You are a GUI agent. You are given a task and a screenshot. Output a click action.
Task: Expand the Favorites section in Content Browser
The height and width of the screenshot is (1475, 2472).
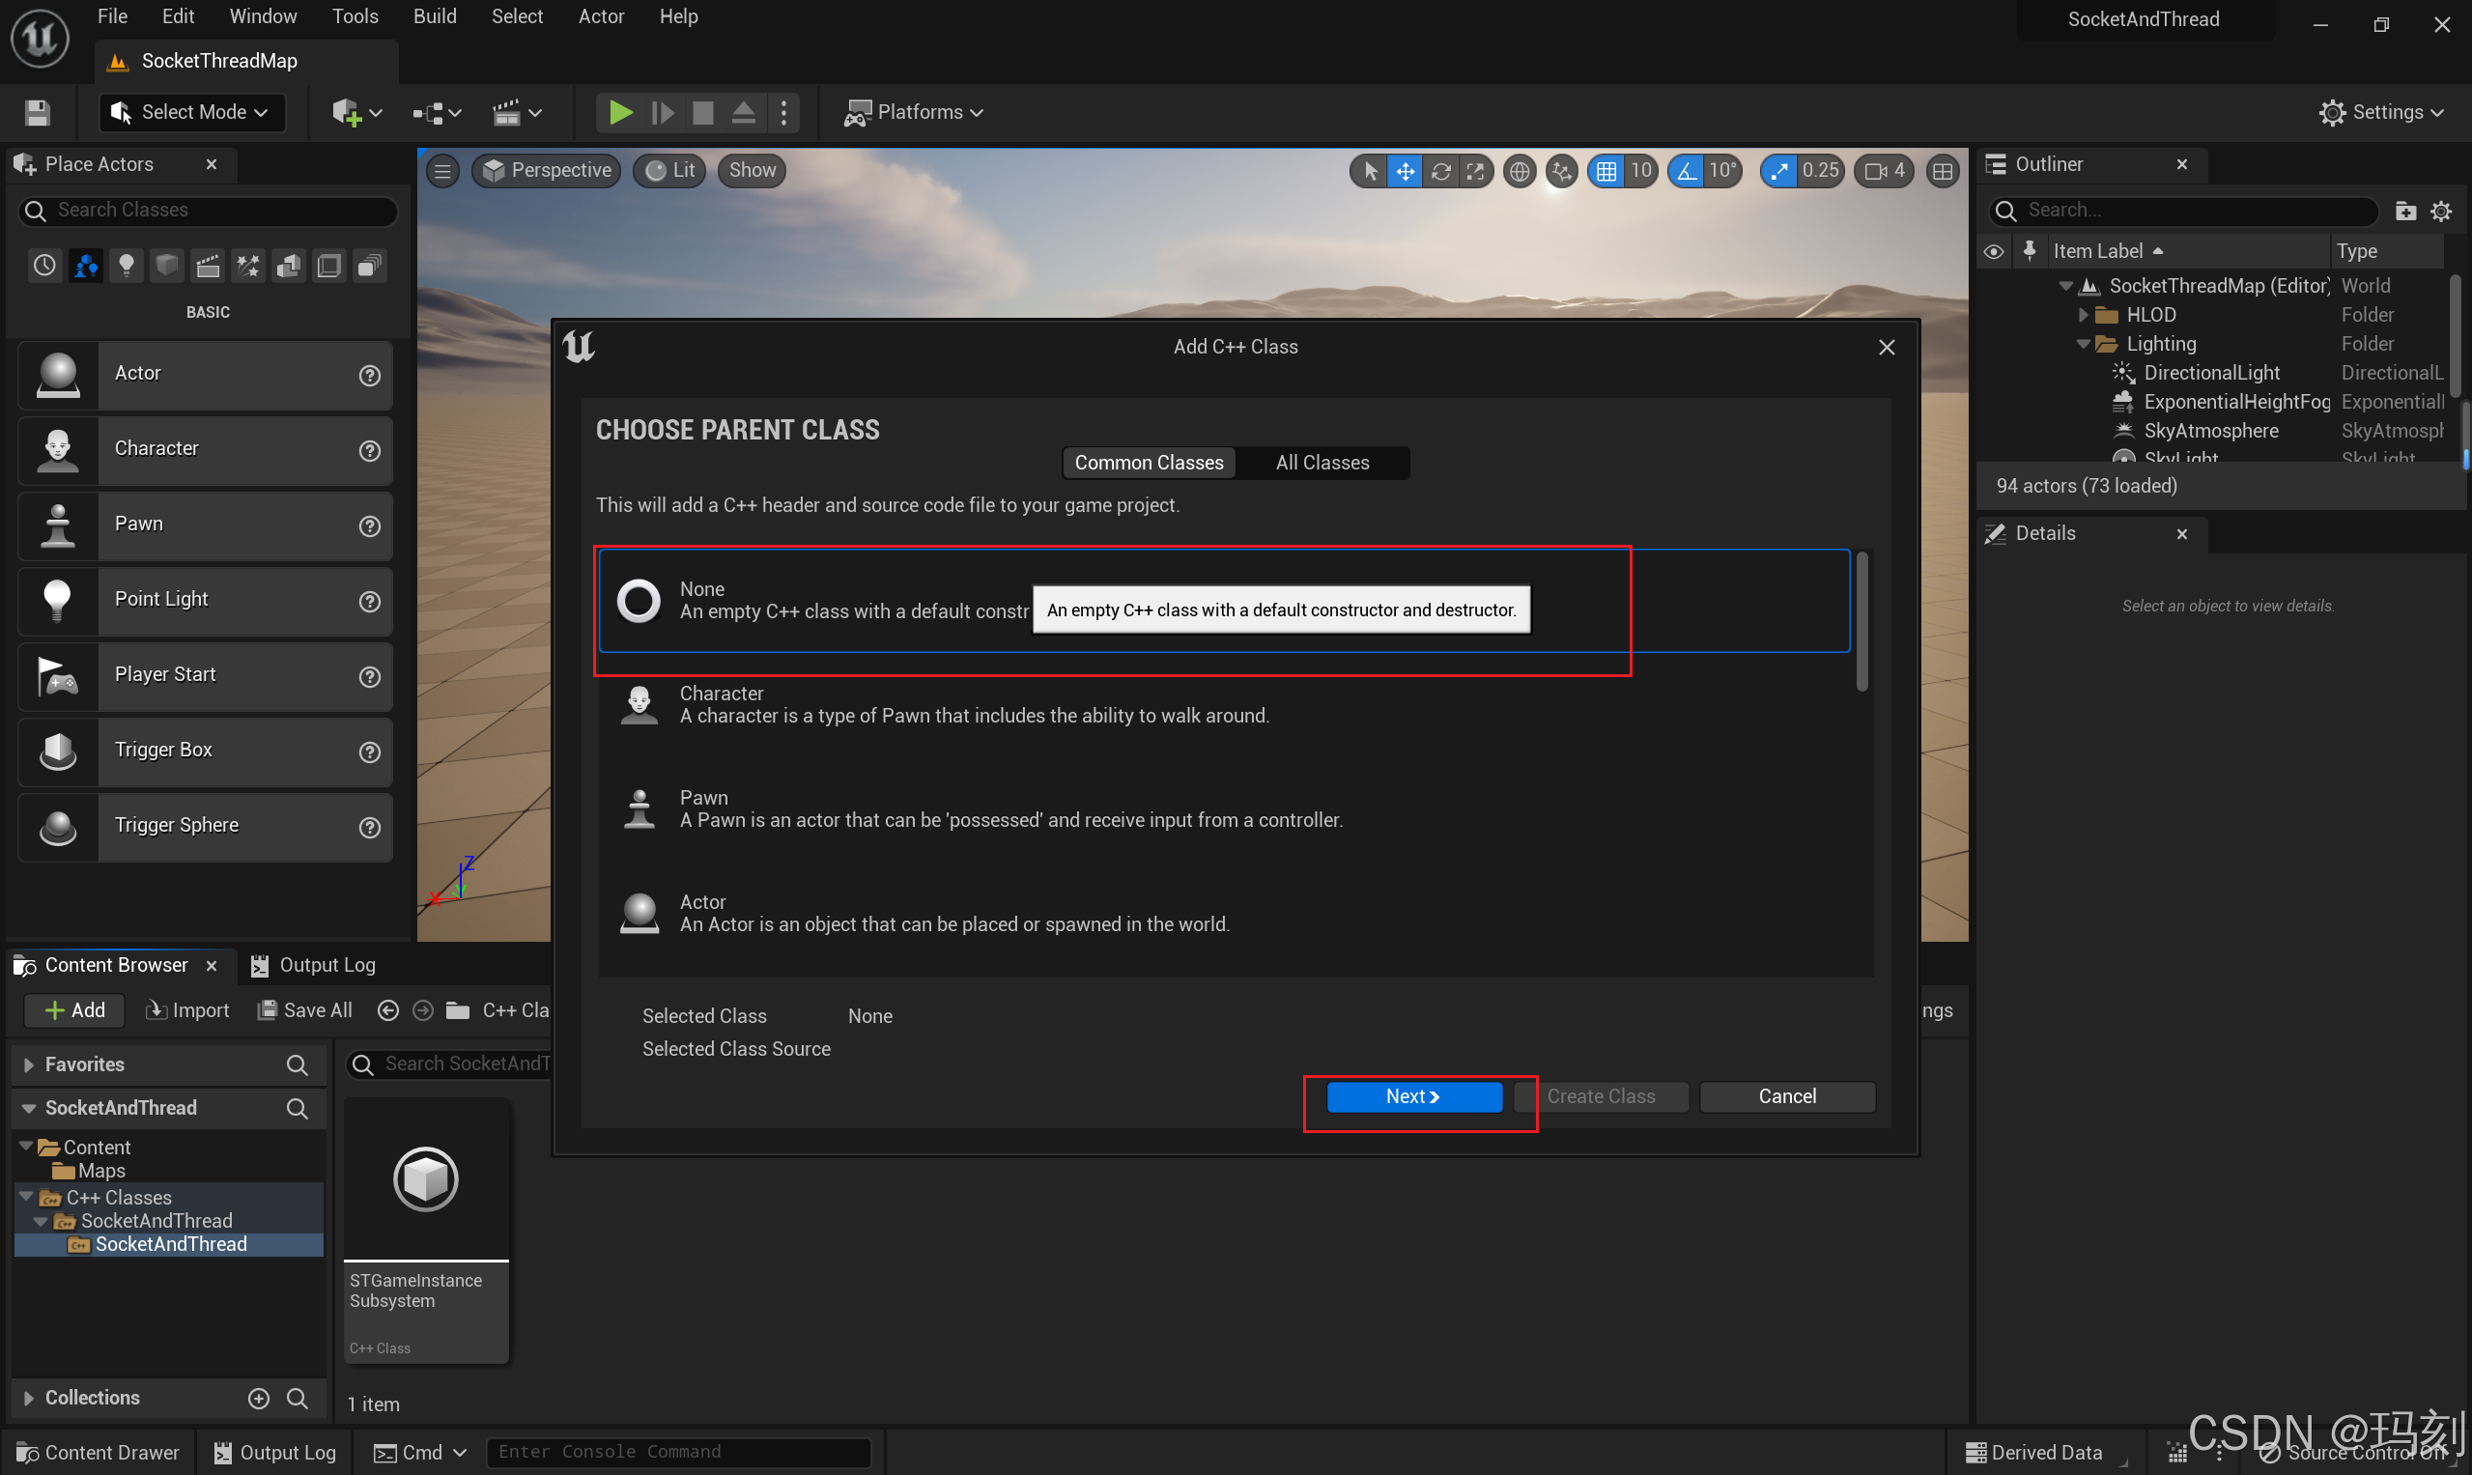click(x=28, y=1064)
